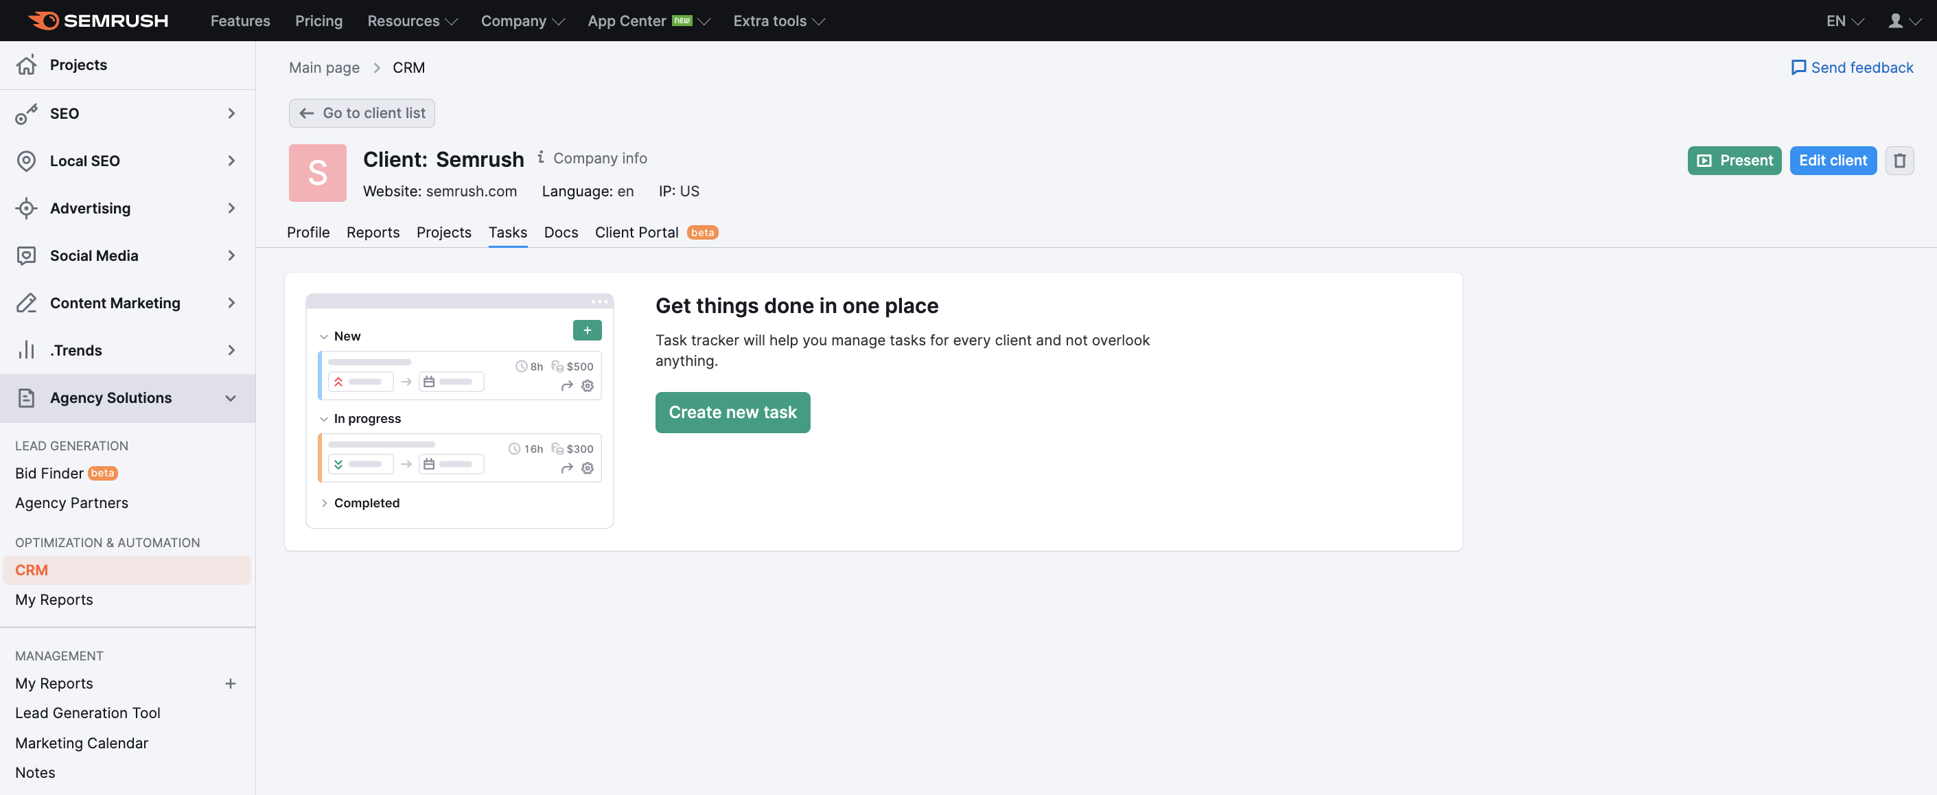1937x795 pixels.
Task: Select CRM in the sidebar
Action: (x=127, y=570)
